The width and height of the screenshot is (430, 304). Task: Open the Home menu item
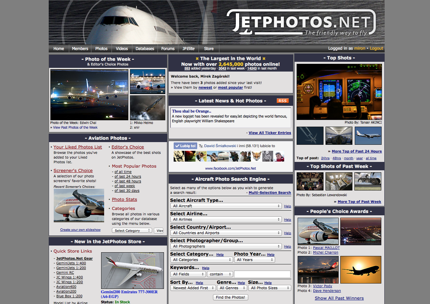[58, 48]
